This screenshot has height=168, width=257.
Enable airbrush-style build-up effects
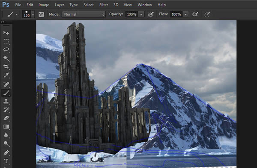click(195, 14)
